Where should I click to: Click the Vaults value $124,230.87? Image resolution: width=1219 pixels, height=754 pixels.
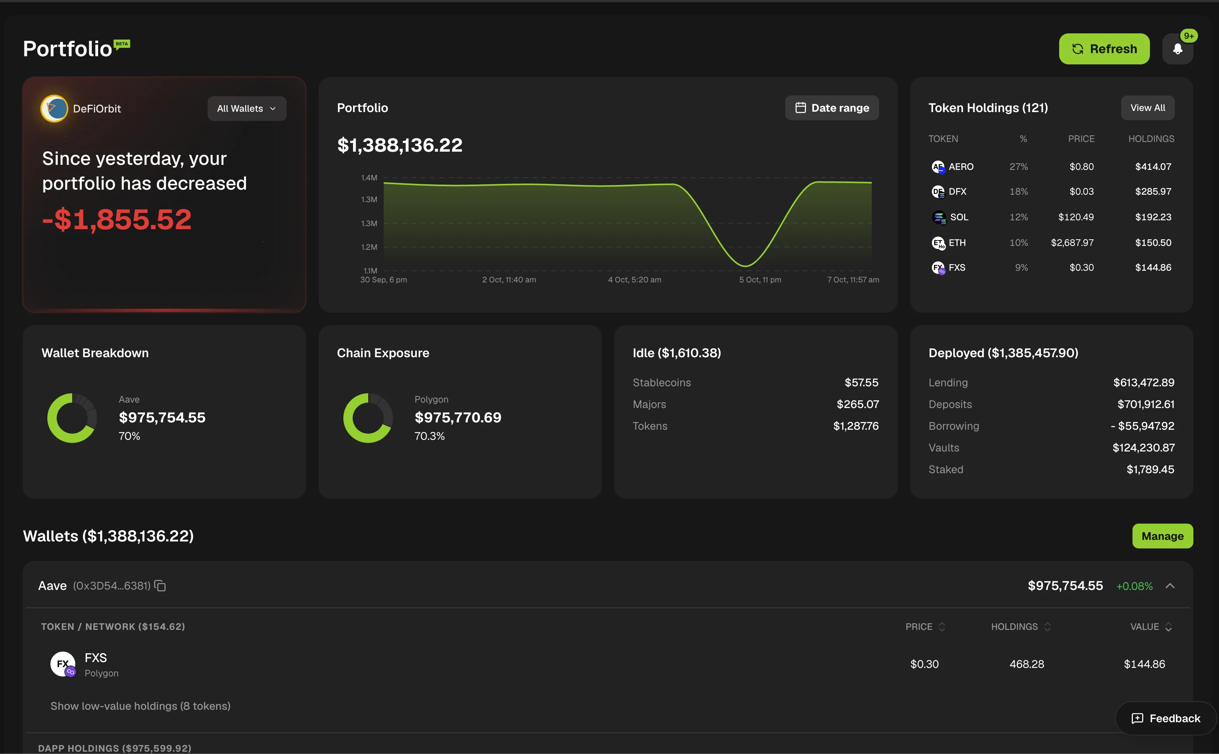(1143, 448)
